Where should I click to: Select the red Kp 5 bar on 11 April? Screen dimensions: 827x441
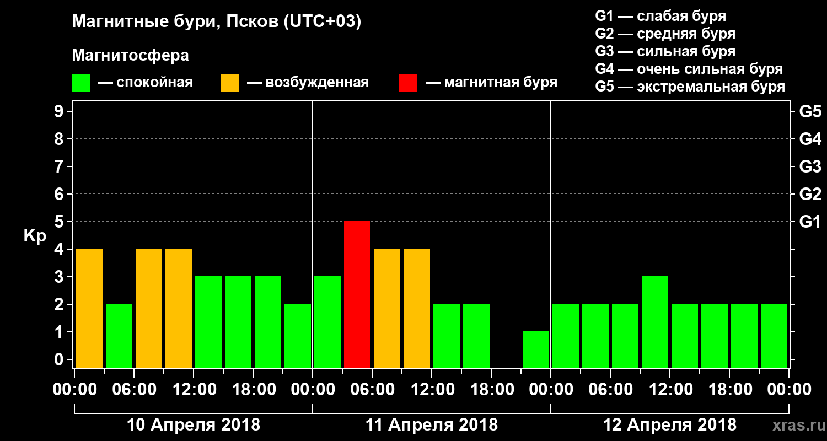357,294
